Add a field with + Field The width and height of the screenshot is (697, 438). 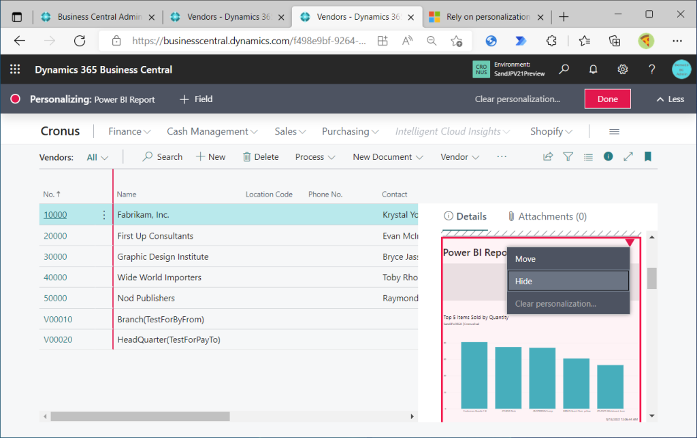[x=196, y=99]
